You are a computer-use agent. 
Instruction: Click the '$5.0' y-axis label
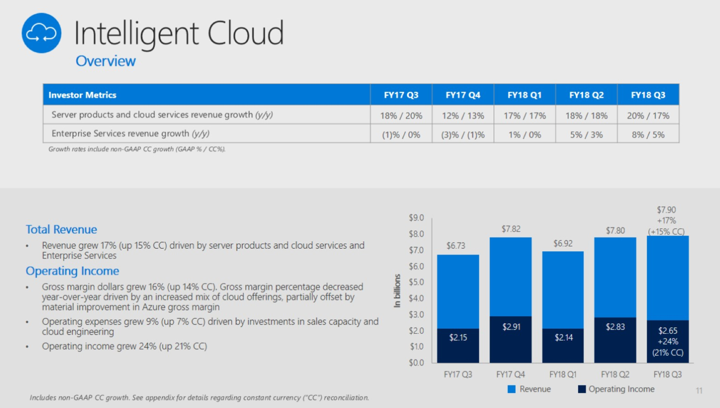point(416,282)
